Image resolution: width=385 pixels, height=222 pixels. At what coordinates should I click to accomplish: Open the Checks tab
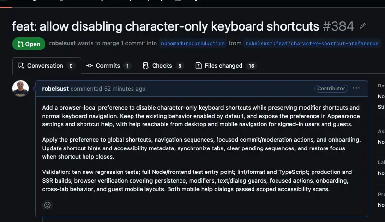(163, 66)
